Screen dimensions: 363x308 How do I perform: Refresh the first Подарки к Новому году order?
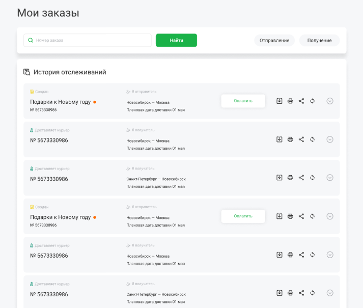tap(312, 101)
